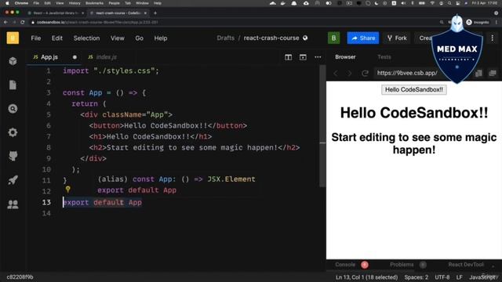Open the Deployment rocket icon

pyautogui.click(x=13, y=180)
